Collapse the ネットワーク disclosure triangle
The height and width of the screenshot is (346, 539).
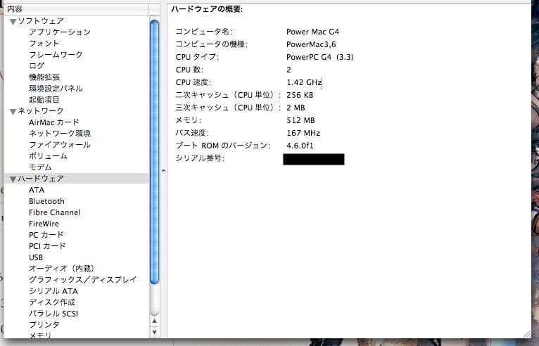point(13,112)
